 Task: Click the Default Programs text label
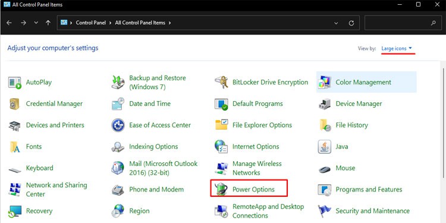[x=257, y=104]
